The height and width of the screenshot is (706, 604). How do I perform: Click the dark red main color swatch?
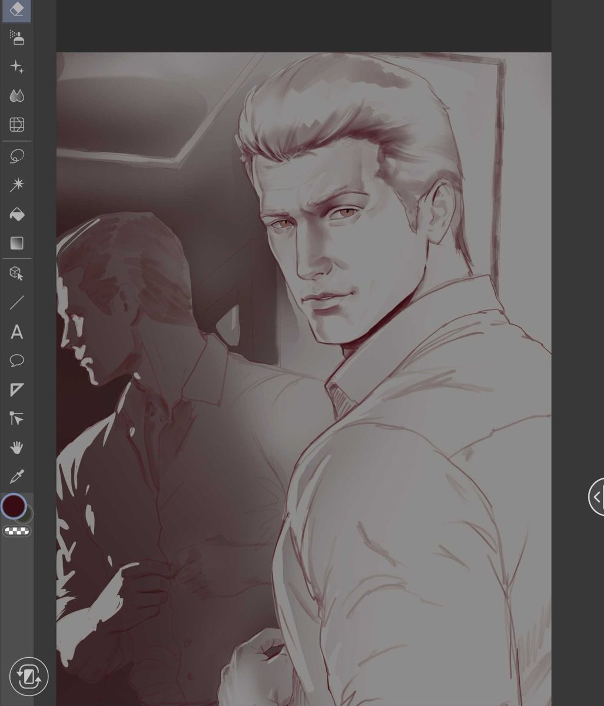pyautogui.click(x=13, y=506)
